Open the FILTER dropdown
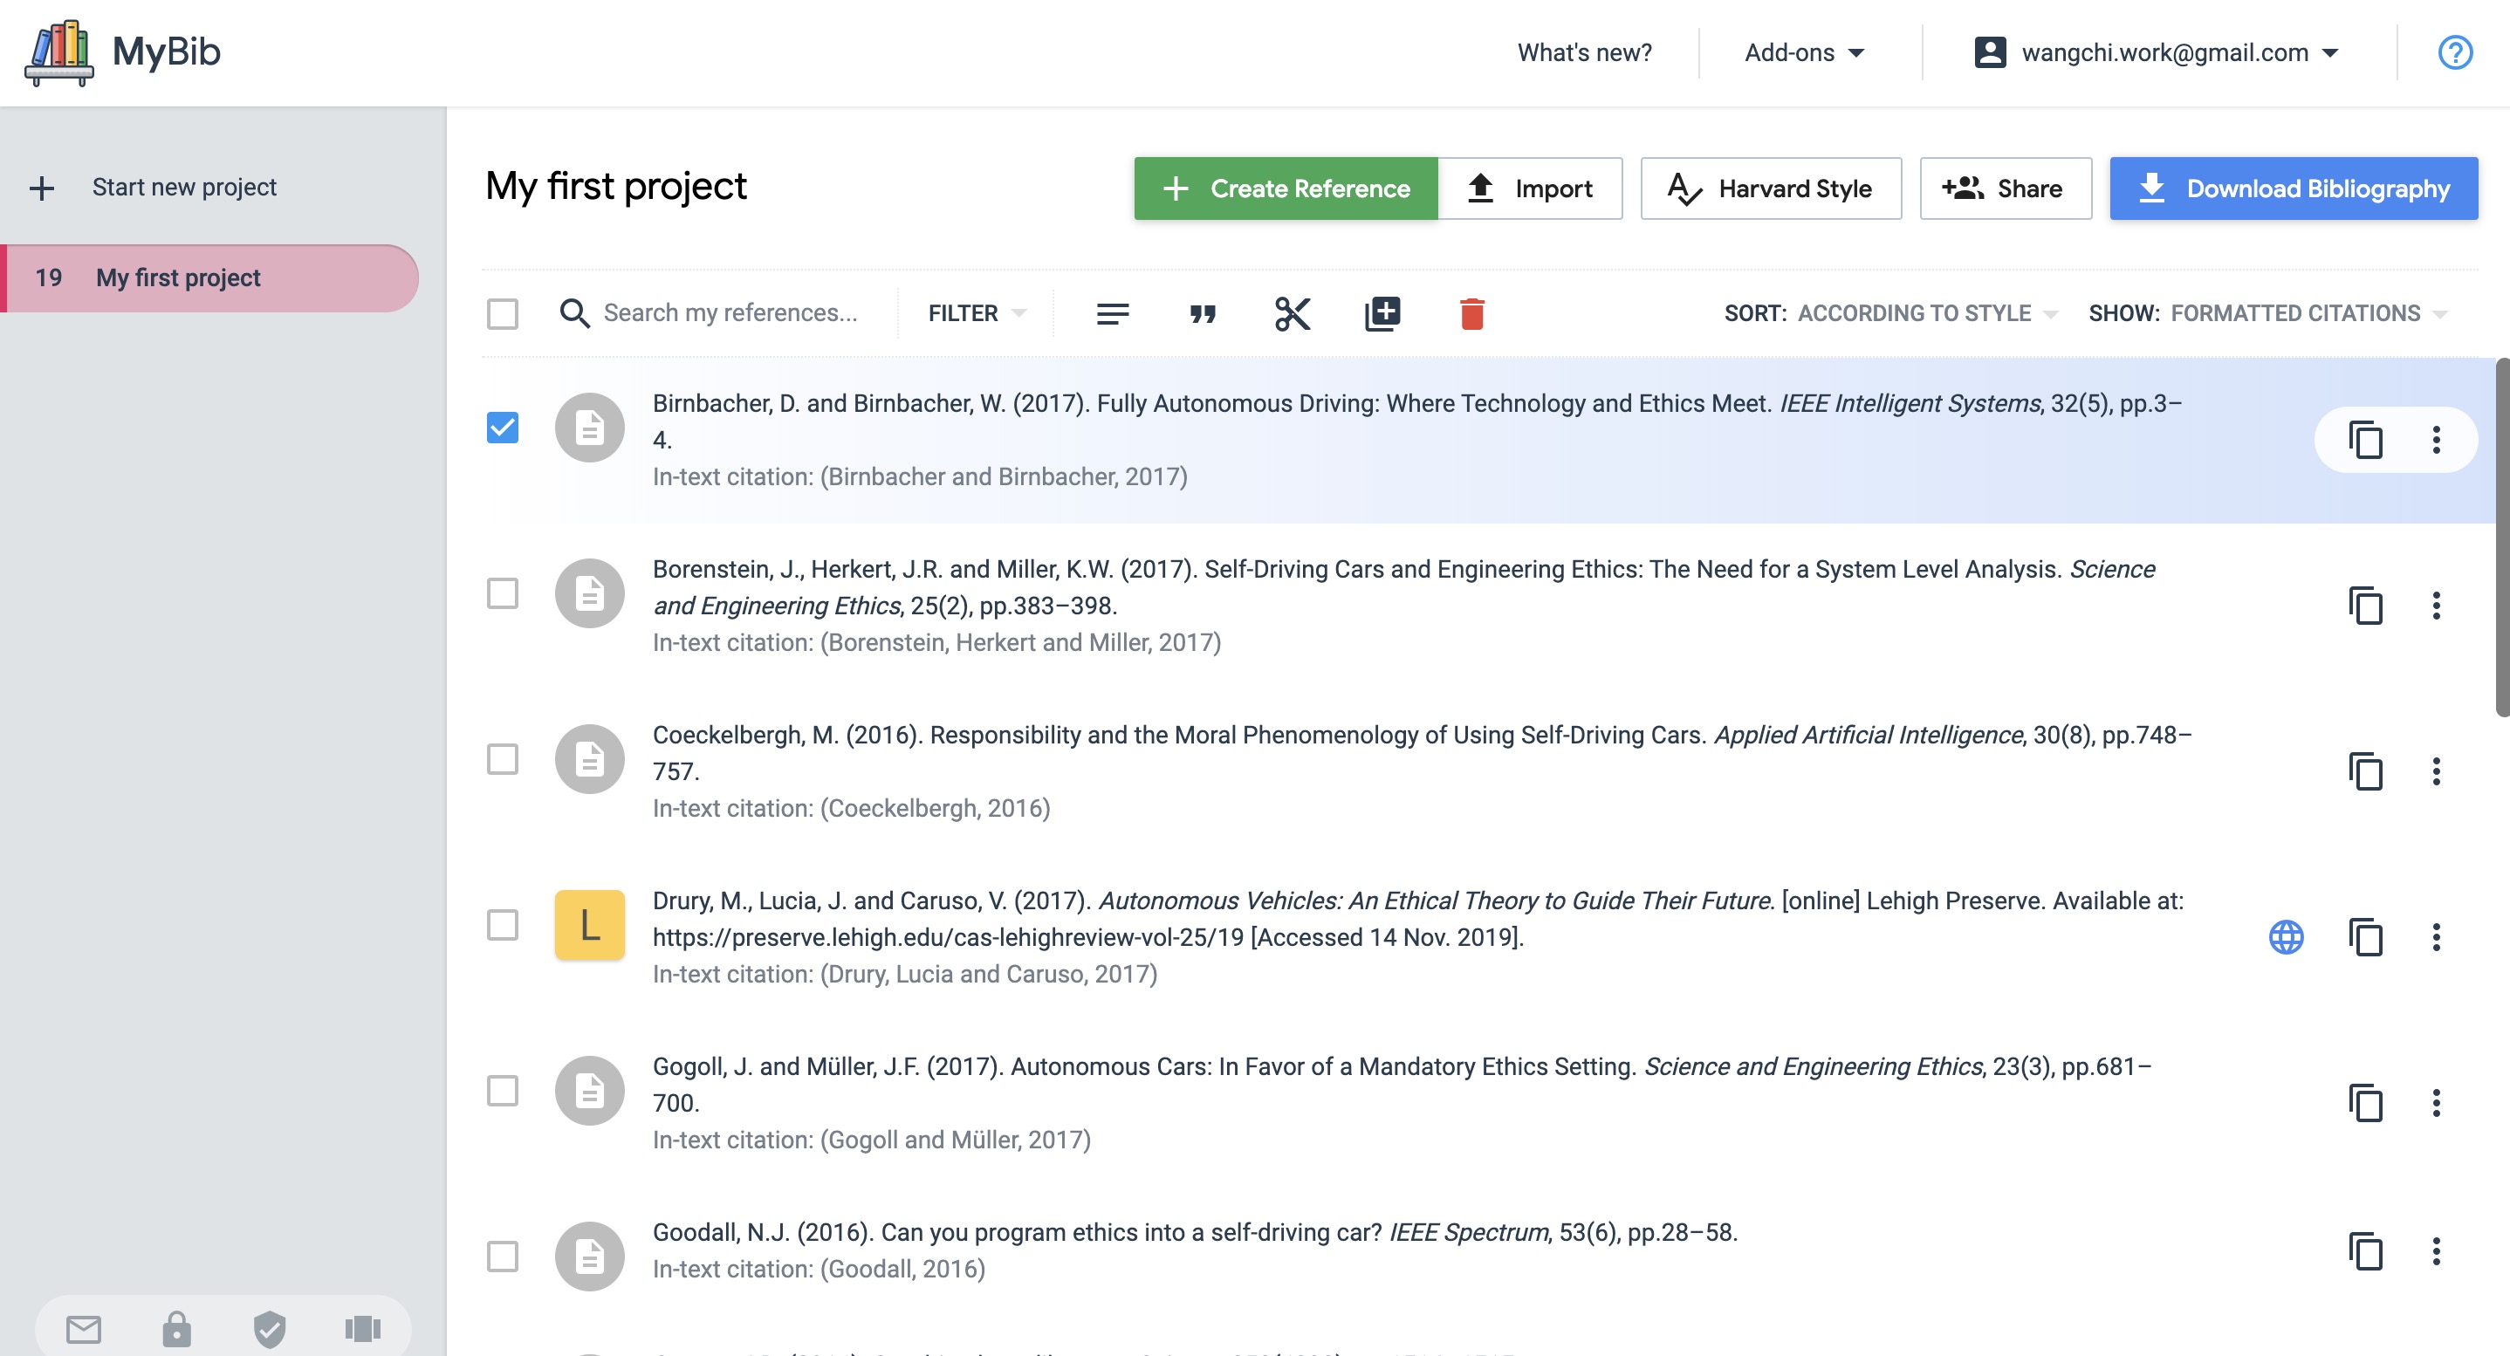 (x=977, y=313)
